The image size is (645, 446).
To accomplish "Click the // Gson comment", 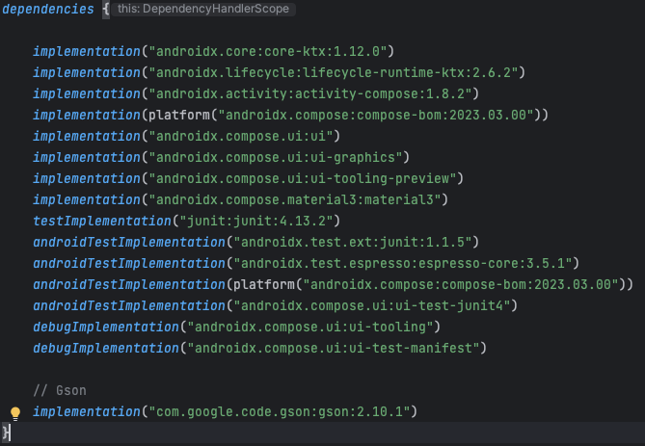I will click(x=60, y=390).
